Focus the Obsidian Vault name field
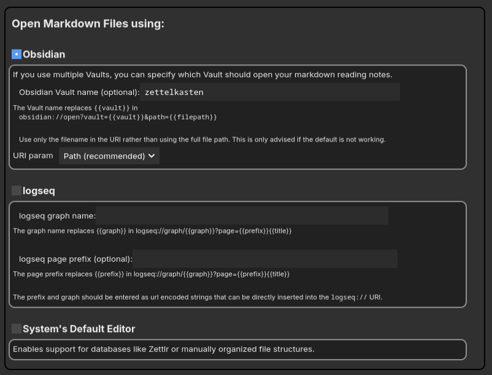This screenshot has width=492, height=375. 270,92
